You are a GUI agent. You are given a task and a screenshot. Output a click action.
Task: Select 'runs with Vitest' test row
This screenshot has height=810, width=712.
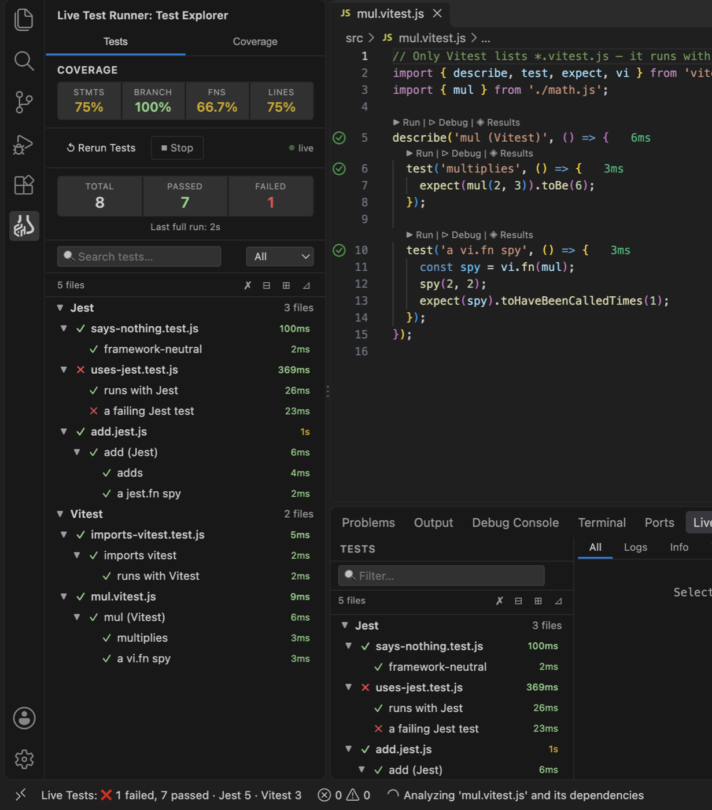pos(185,576)
